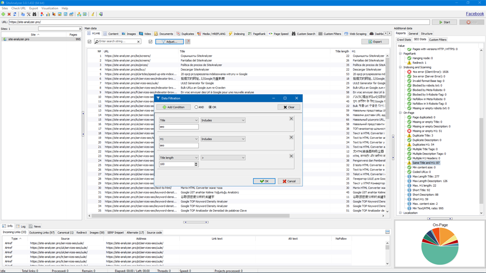486x273 pixels.
Task: Switch to the Page Speed tab
Action: pyautogui.click(x=278, y=34)
